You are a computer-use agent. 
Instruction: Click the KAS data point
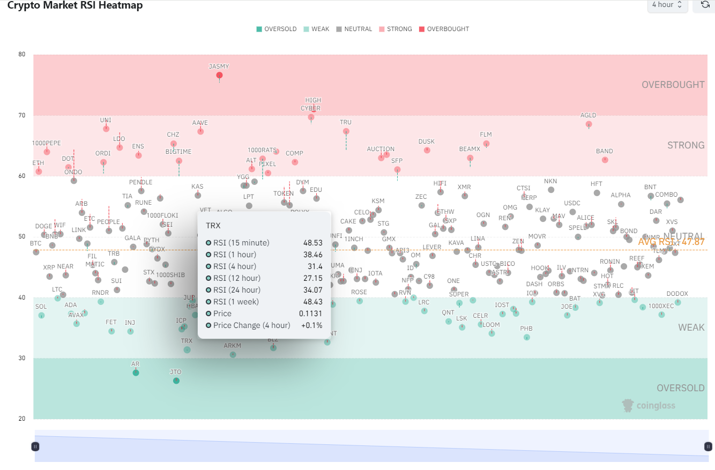click(198, 195)
